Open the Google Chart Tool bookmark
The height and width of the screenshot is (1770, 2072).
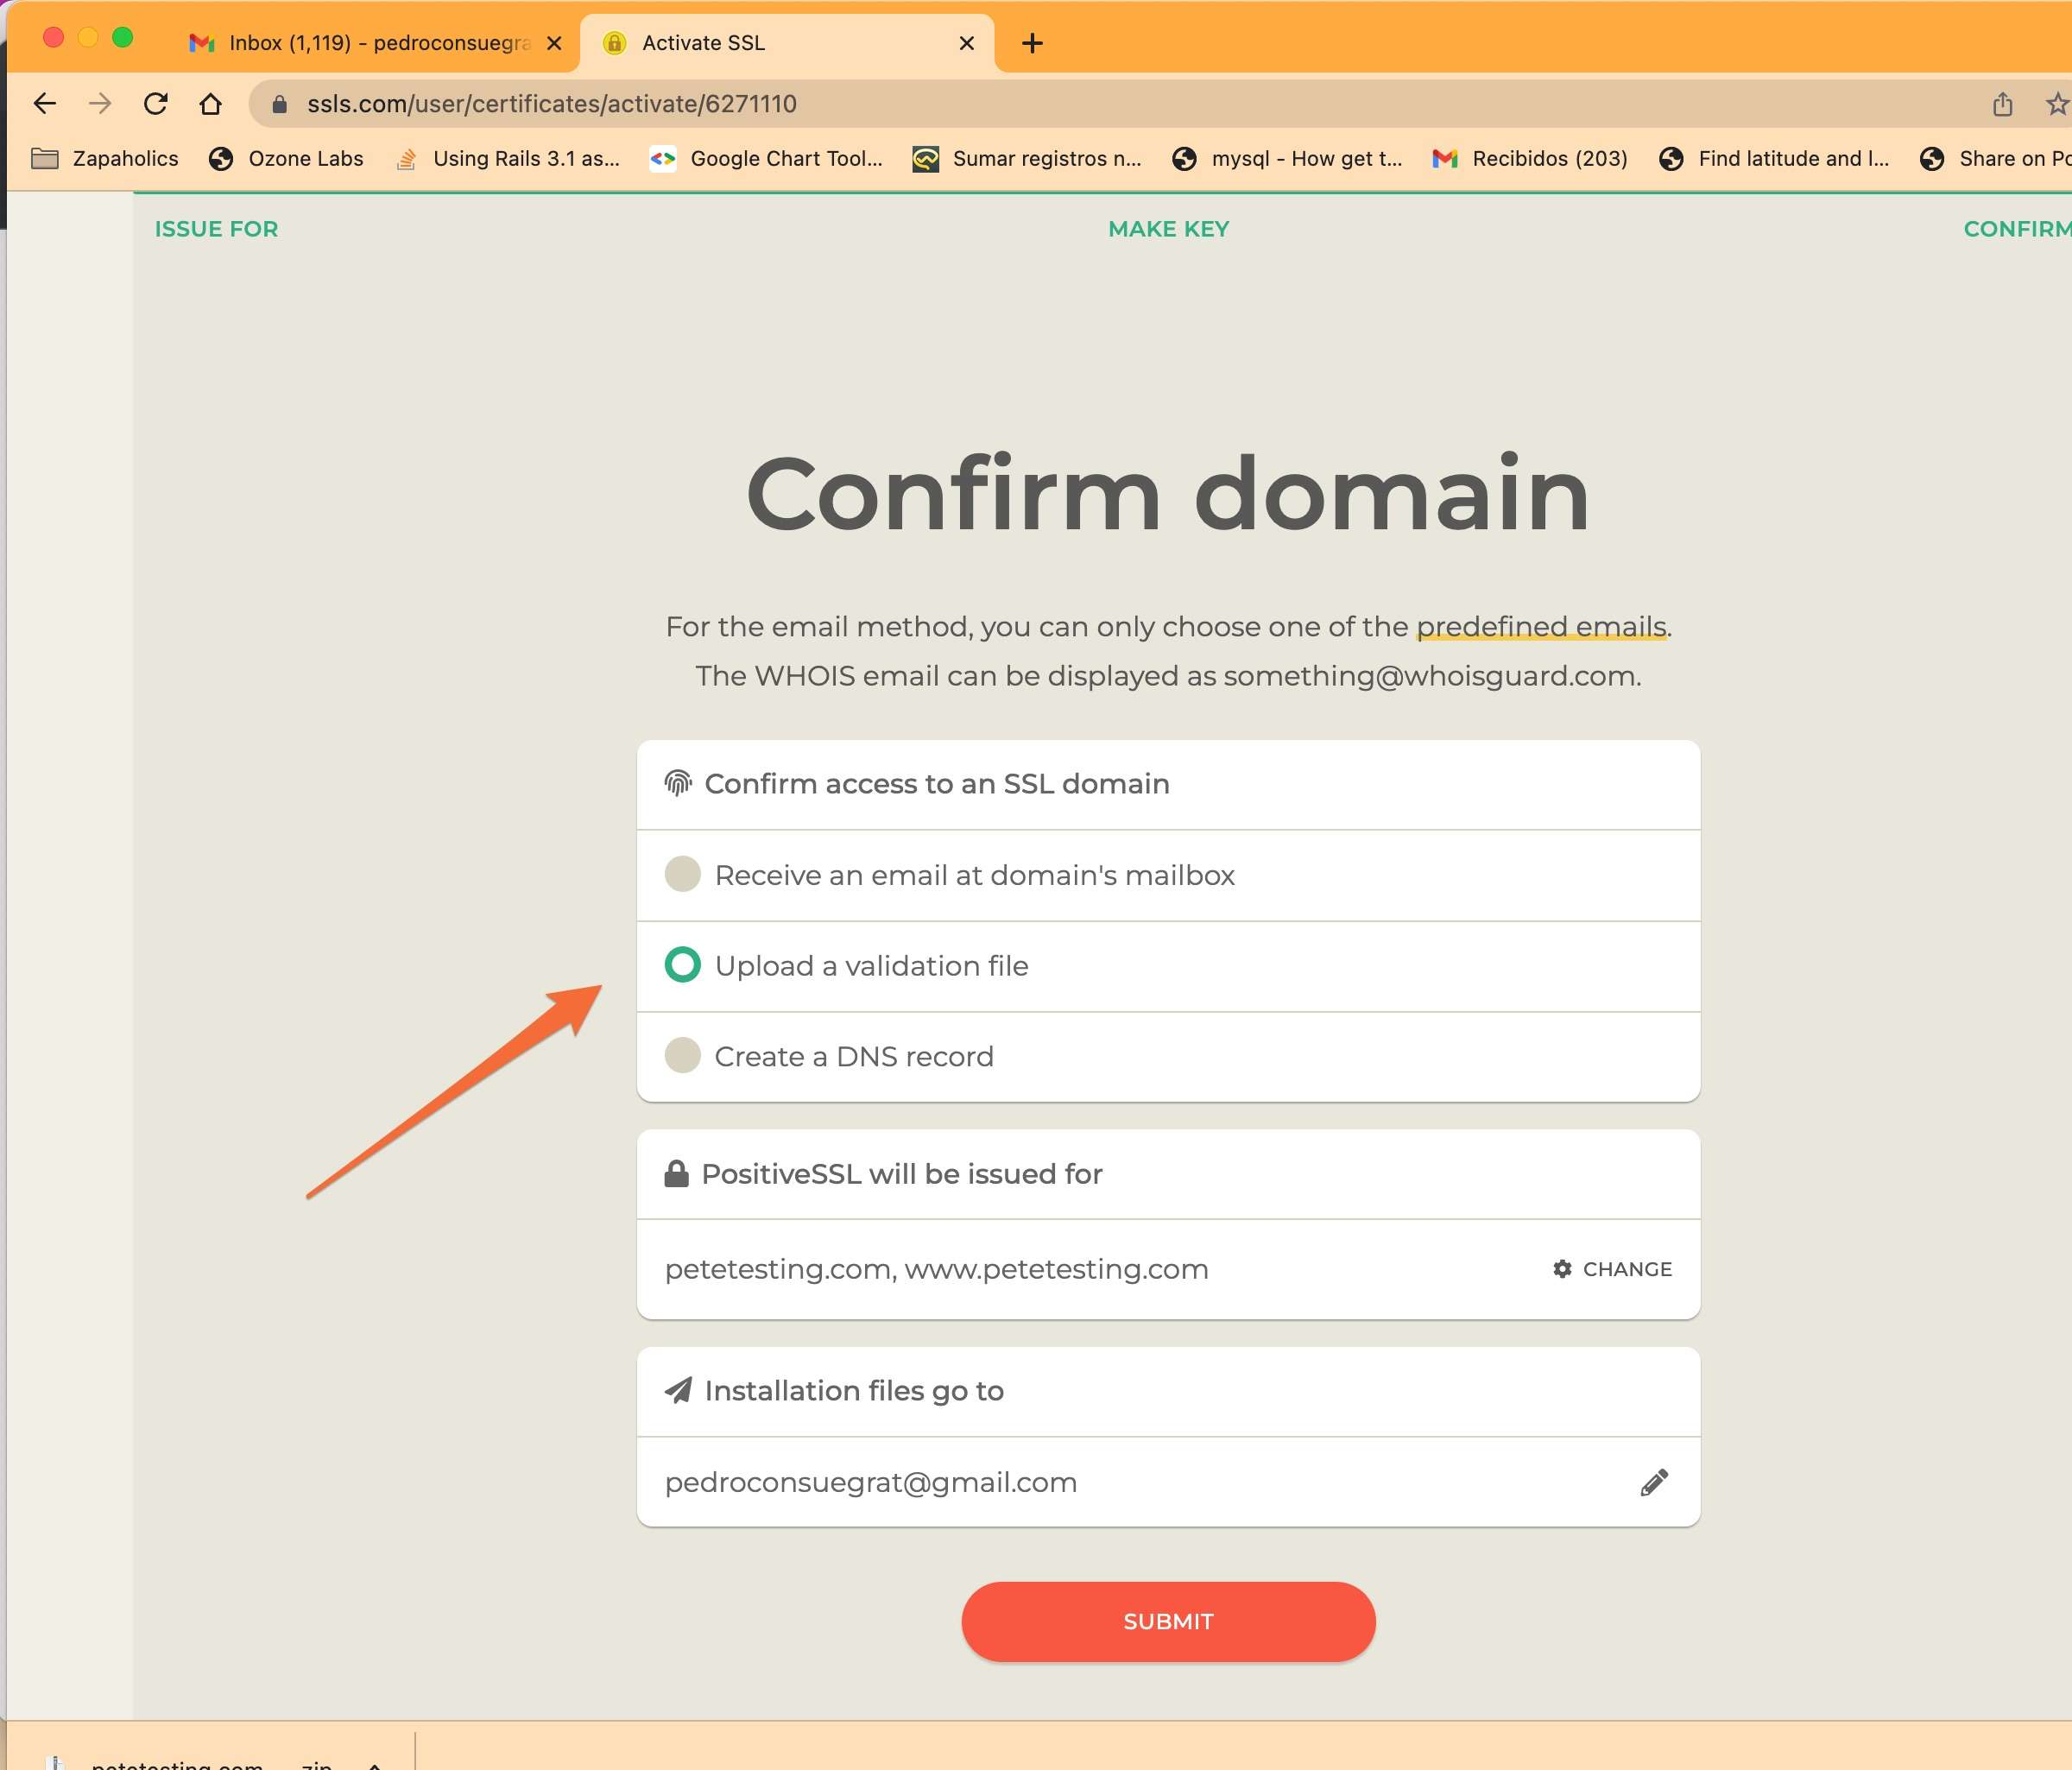point(767,158)
